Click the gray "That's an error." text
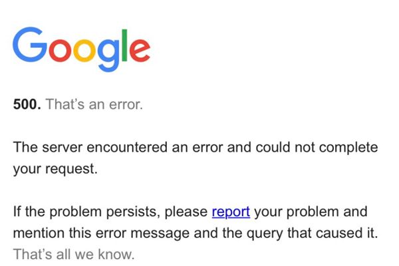The image size is (399, 266). [x=94, y=105]
